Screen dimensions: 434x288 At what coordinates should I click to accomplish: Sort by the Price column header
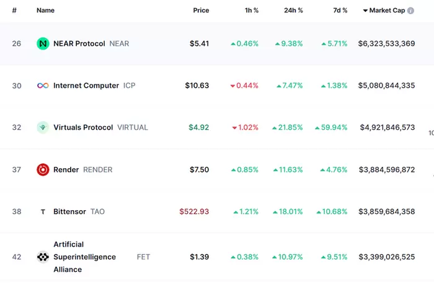pyautogui.click(x=201, y=11)
